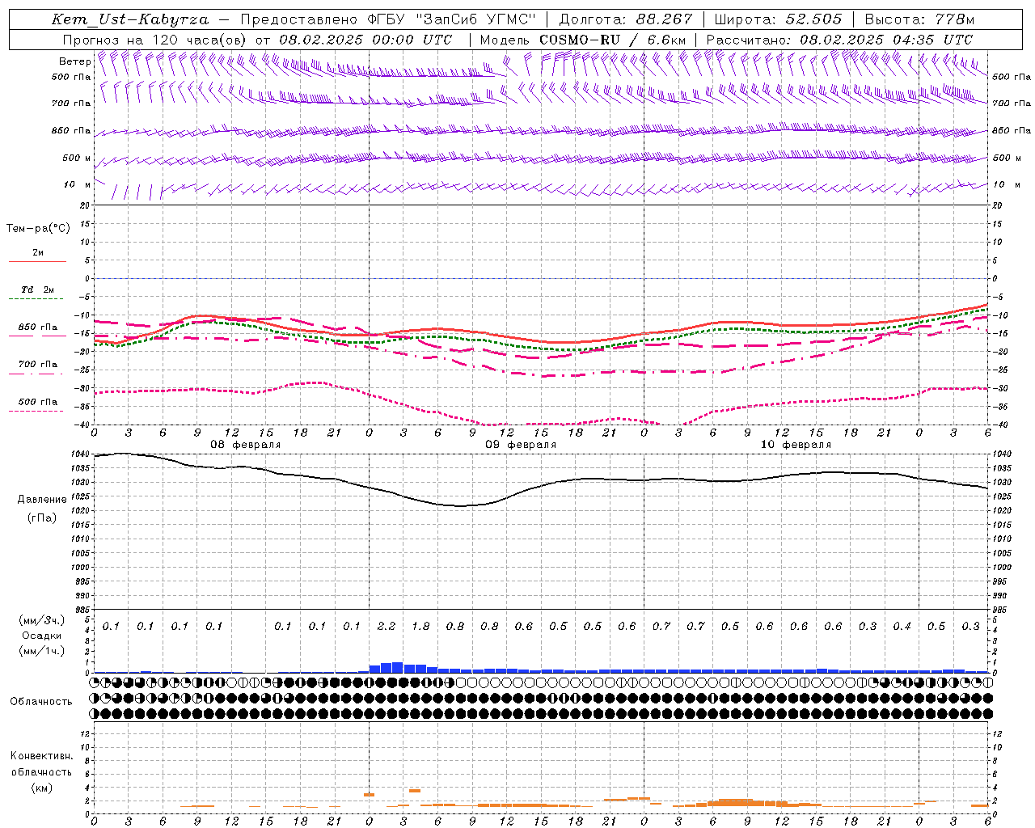Click the Td 2м dew point legend entry

tap(38, 289)
